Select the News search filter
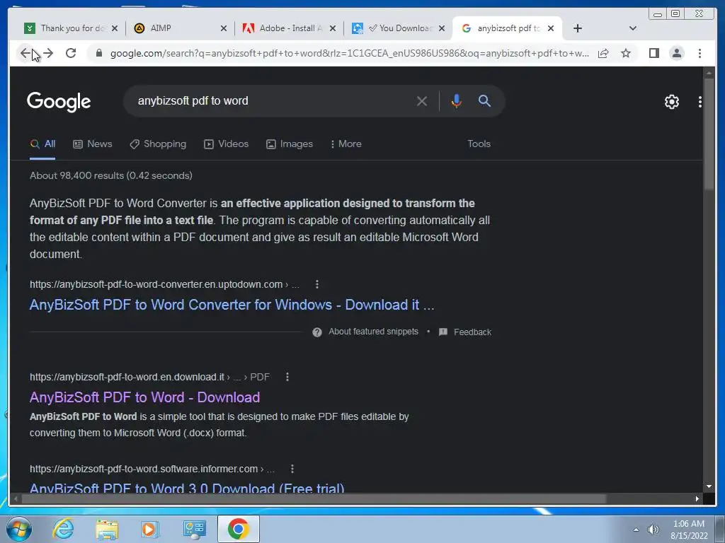Viewport: 725px width, 543px height. [93, 144]
